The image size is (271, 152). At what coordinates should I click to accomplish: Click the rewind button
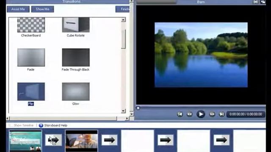coord(189,114)
